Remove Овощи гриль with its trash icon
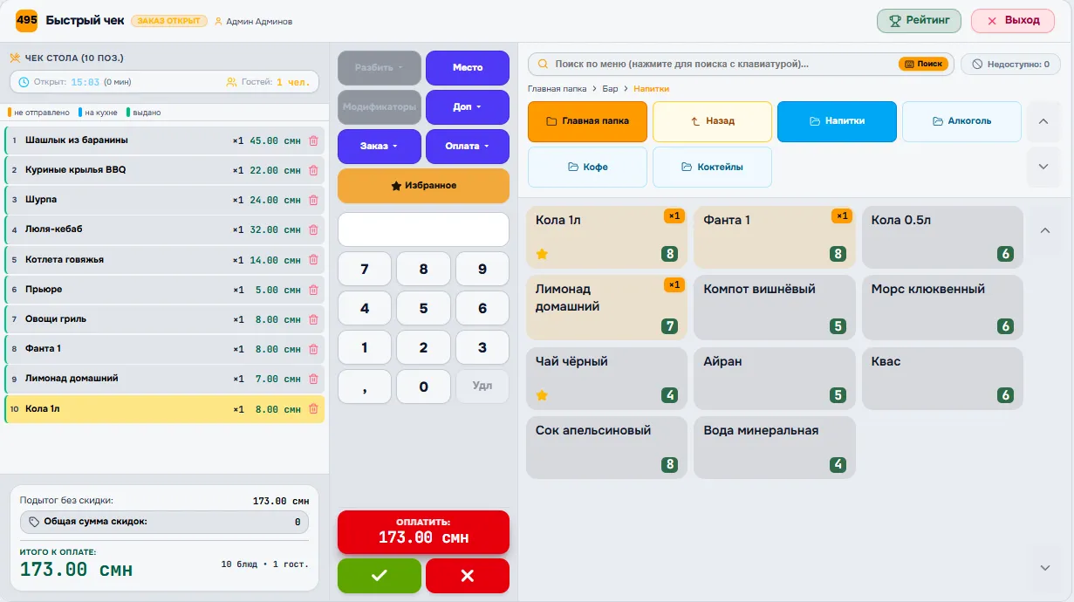The image size is (1074, 602). pyautogui.click(x=313, y=319)
